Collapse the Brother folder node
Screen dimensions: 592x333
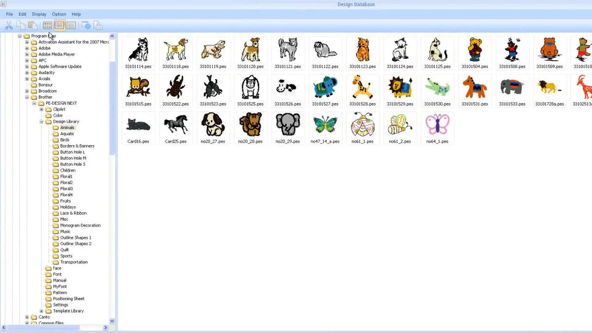tap(27, 97)
